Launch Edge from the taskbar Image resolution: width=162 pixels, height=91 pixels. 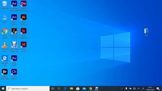tap(65, 88)
